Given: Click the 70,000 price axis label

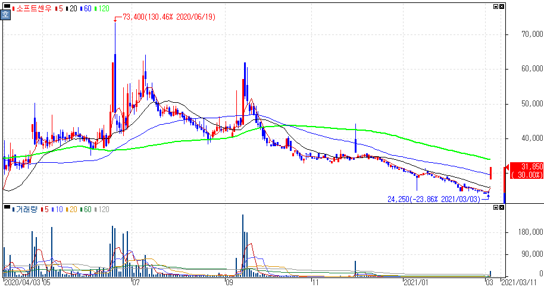Looking at the screenshot, I should (532, 34).
